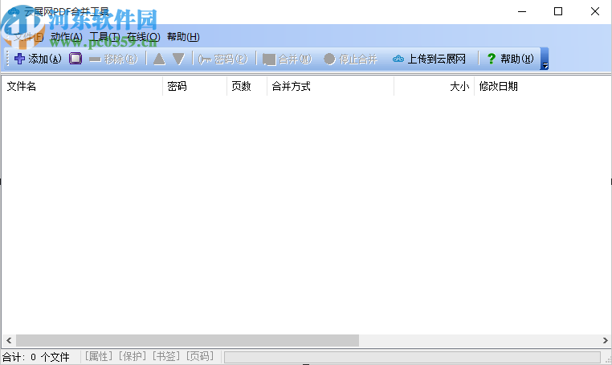The height and width of the screenshot is (365, 612).
Task: Click the Merge (合并) toolbar button
Action: coord(288,59)
